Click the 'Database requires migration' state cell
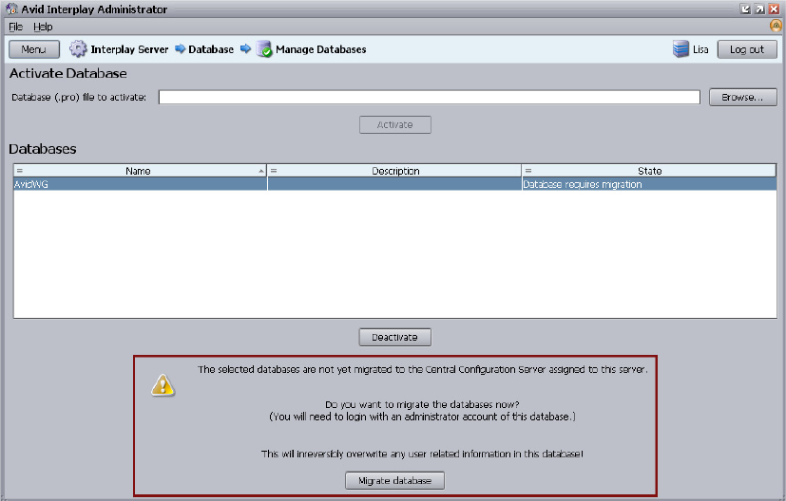786x501 pixels. 649,184
